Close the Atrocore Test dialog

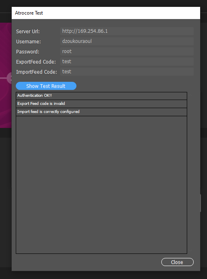coord(177,262)
